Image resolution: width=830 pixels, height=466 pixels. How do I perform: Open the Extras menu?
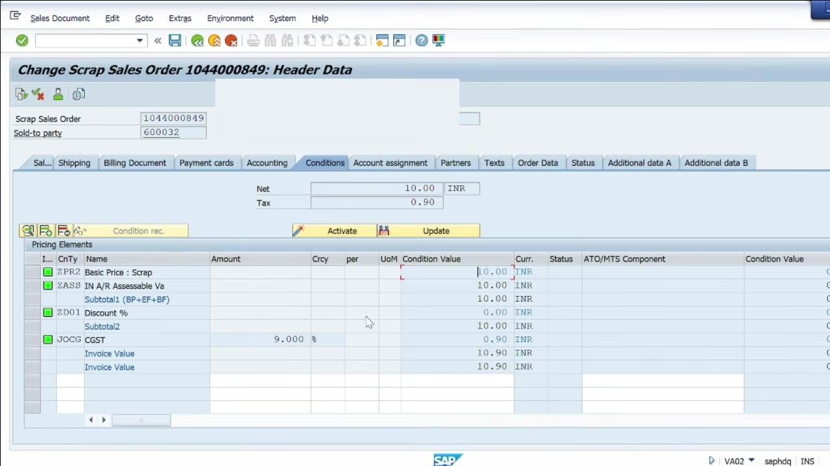click(x=180, y=18)
